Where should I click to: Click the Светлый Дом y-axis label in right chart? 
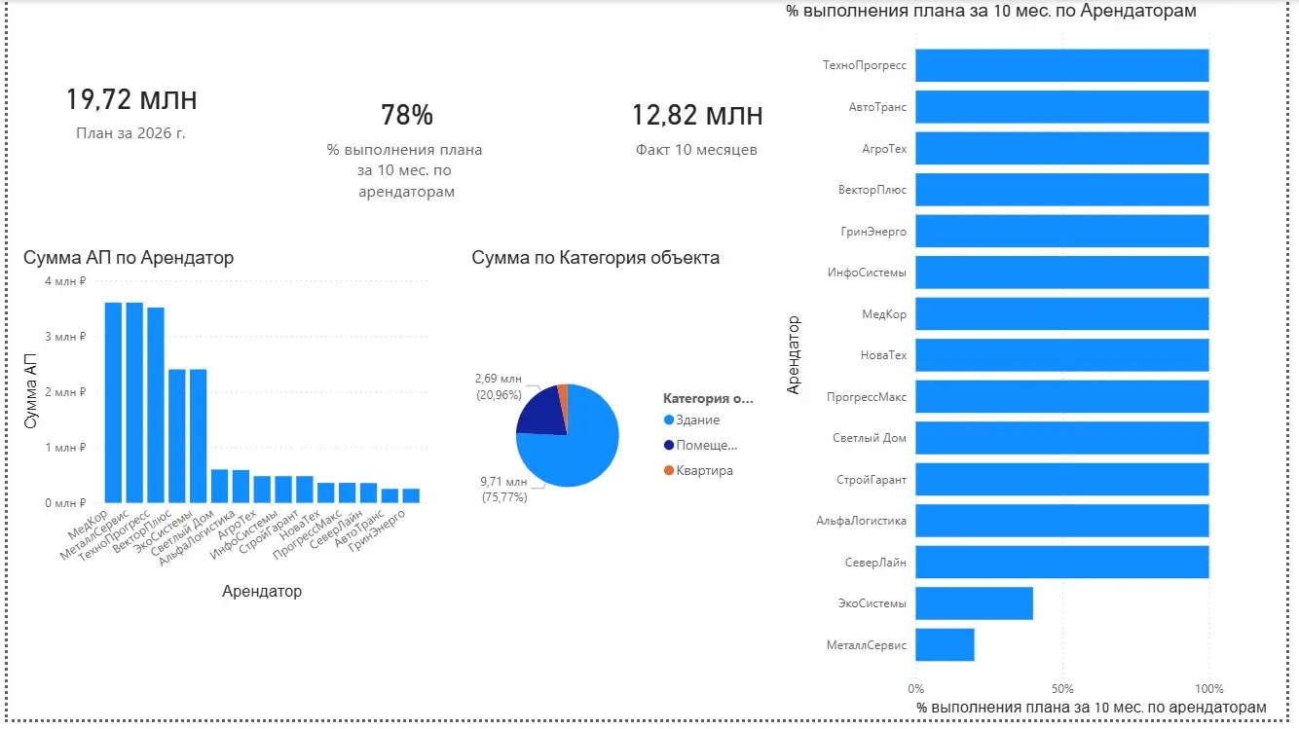click(870, 438)
